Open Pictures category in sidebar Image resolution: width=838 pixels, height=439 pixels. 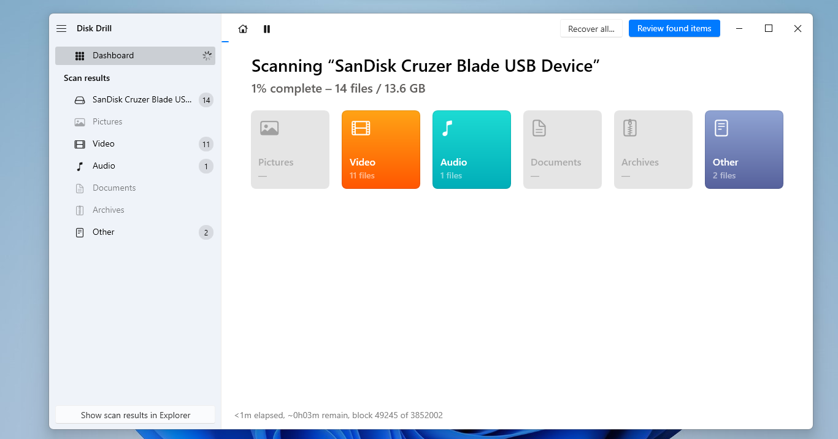click(x=135, y=121)
